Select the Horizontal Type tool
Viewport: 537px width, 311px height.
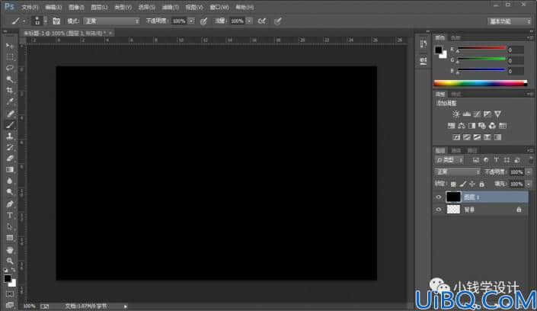point(10,215)
